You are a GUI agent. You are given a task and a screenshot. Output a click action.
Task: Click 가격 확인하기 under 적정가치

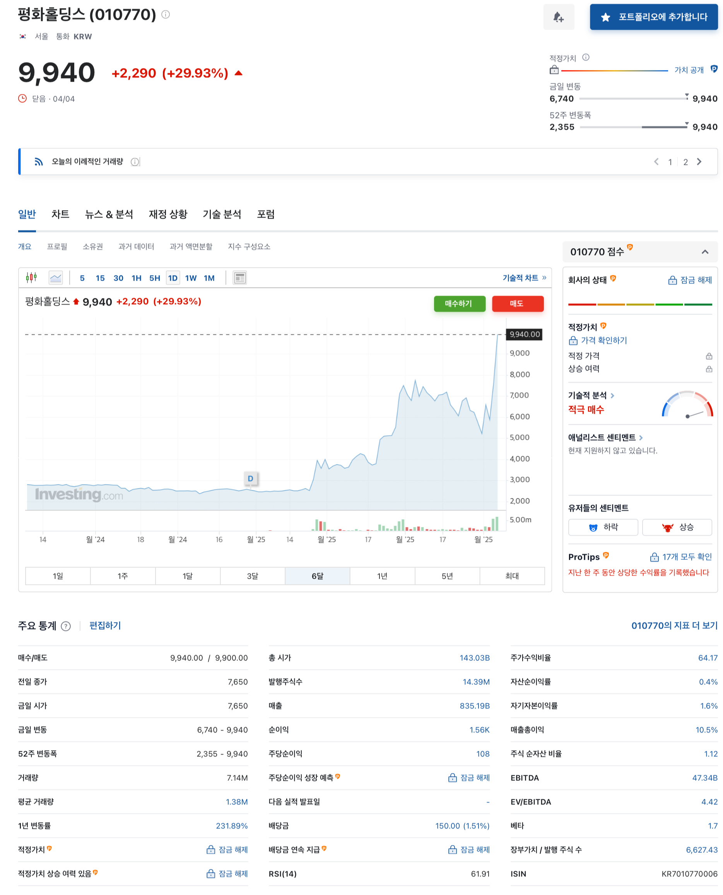598,340
